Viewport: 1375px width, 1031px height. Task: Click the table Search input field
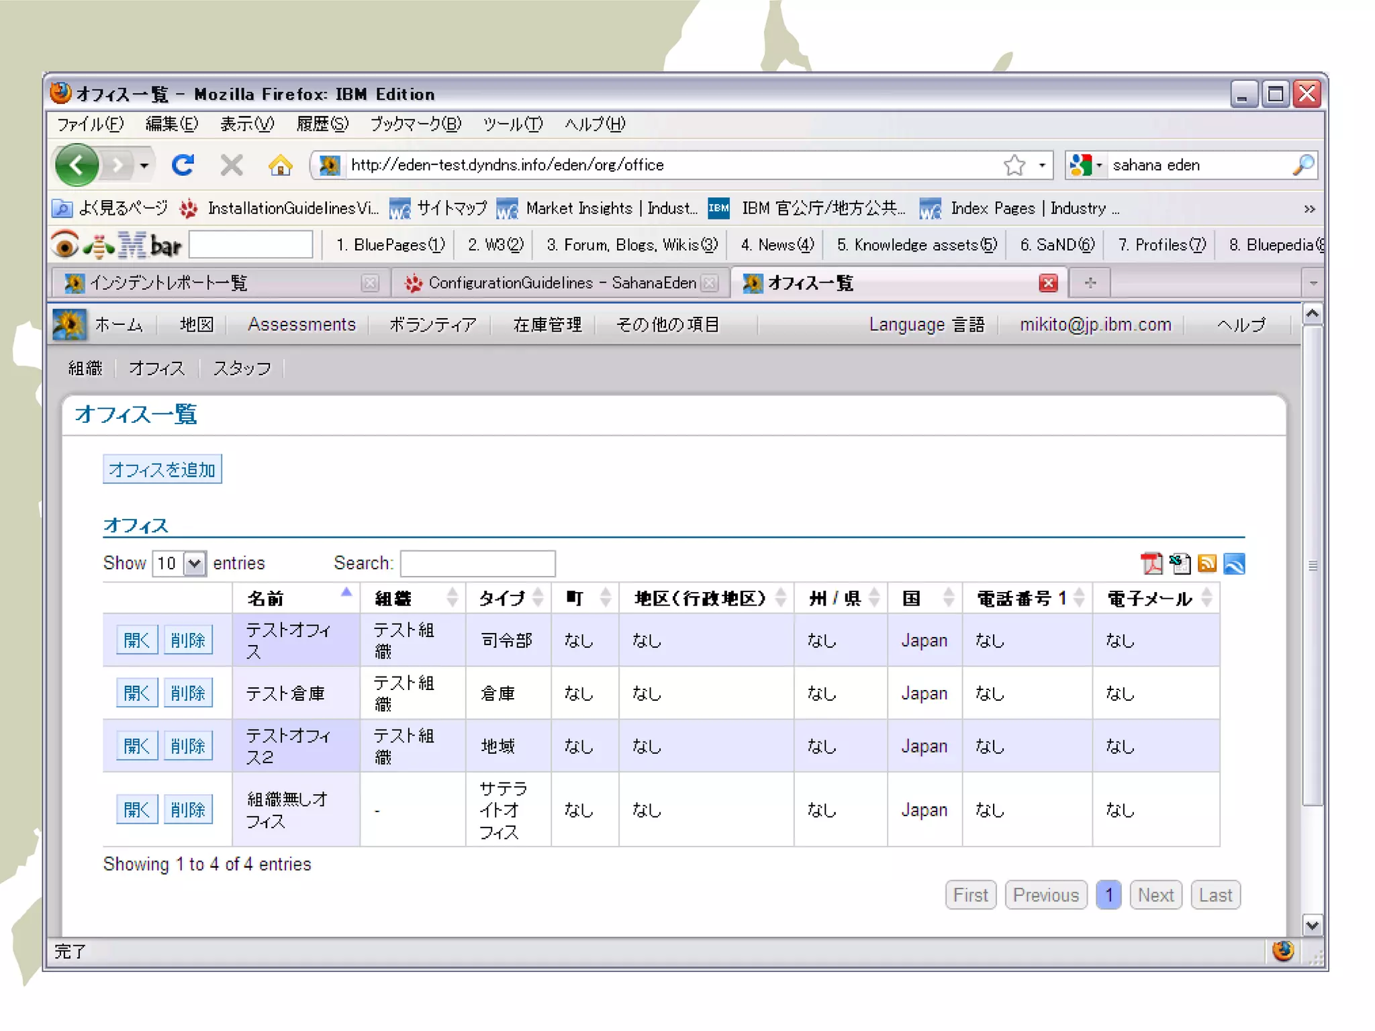click(x=477, y=563)
